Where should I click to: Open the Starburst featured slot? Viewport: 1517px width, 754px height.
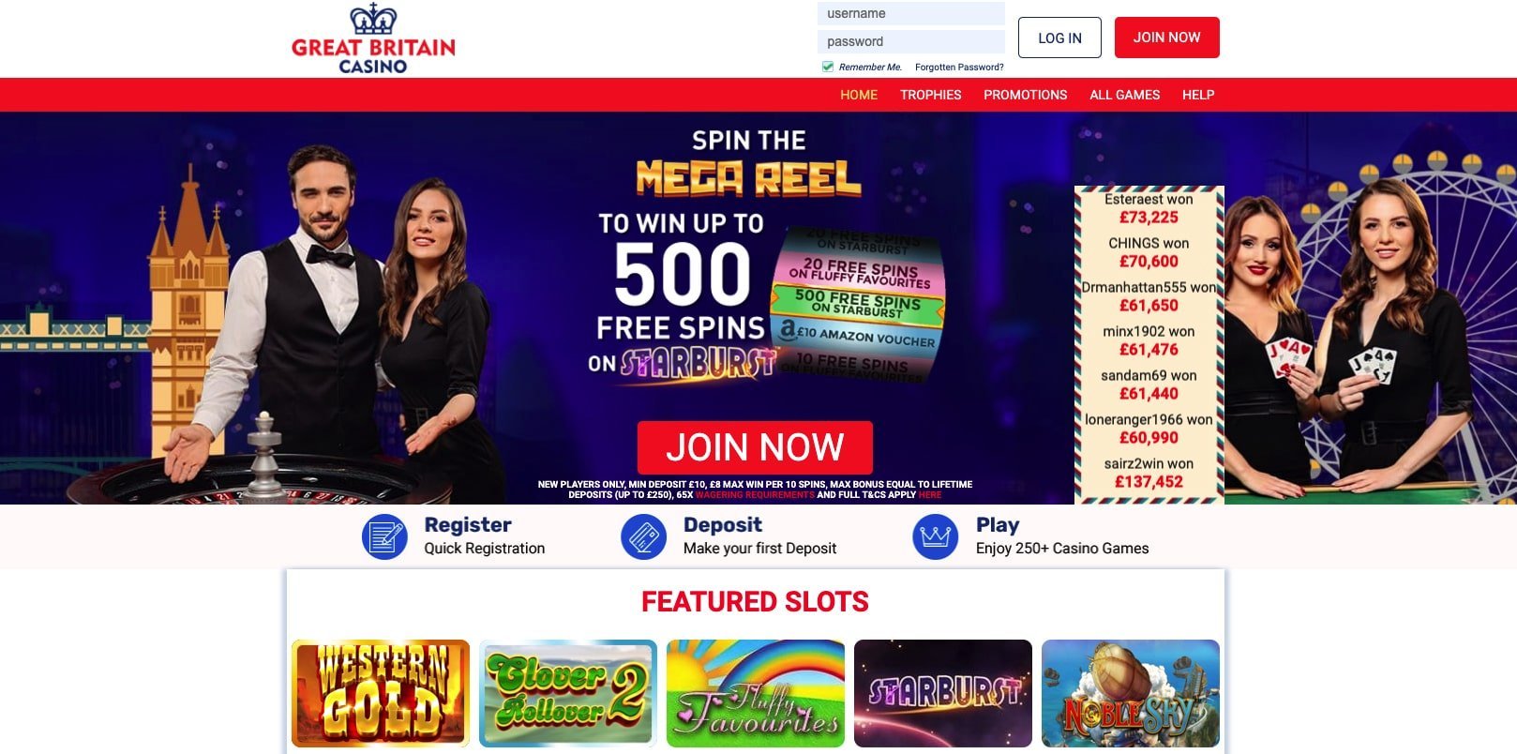(943, 694)
